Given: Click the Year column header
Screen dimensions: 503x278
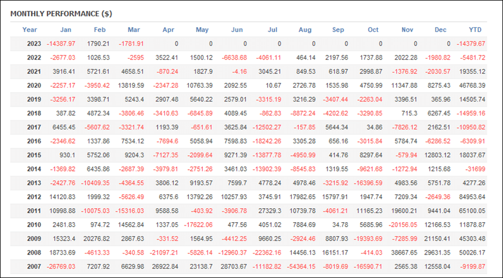Looking at the screenshot, I should coord(30,30).
